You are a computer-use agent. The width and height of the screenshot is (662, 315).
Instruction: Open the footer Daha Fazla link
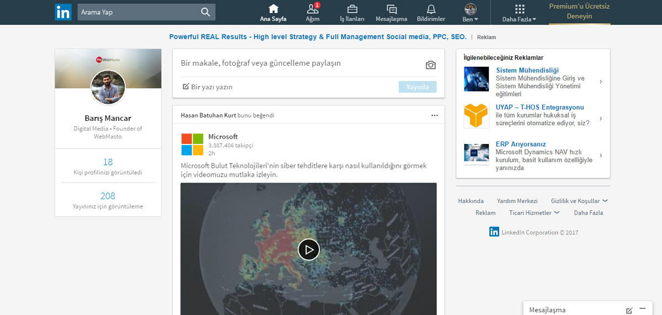(588, 212)
